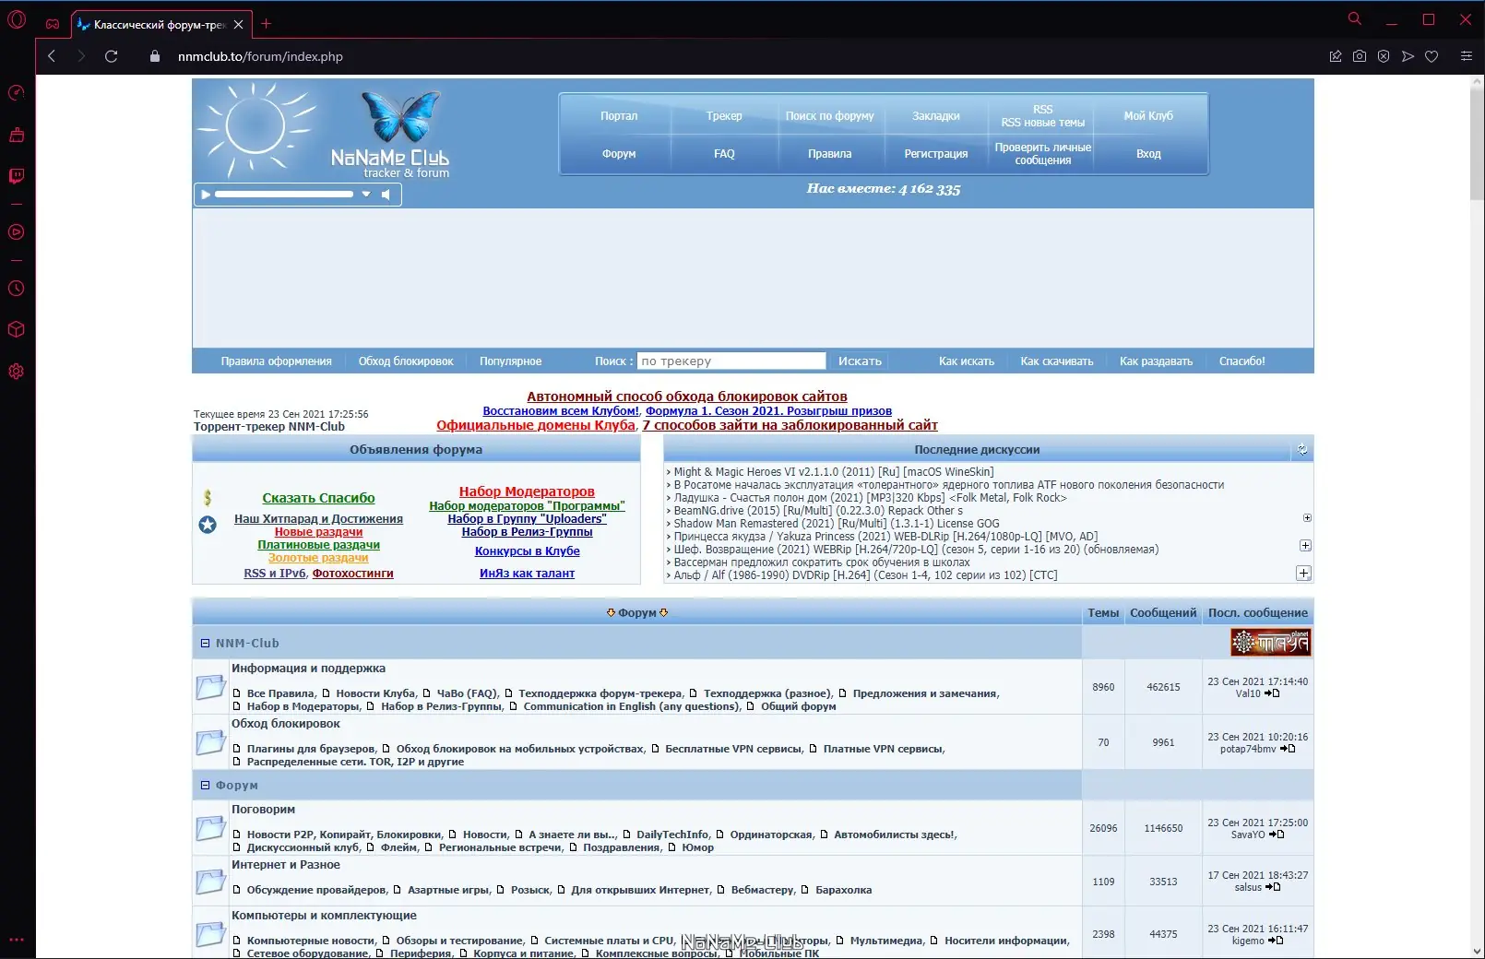Go to last post by Val10
The height and width of the screenshot is (959, 1485).
[x=1273, y=693]
